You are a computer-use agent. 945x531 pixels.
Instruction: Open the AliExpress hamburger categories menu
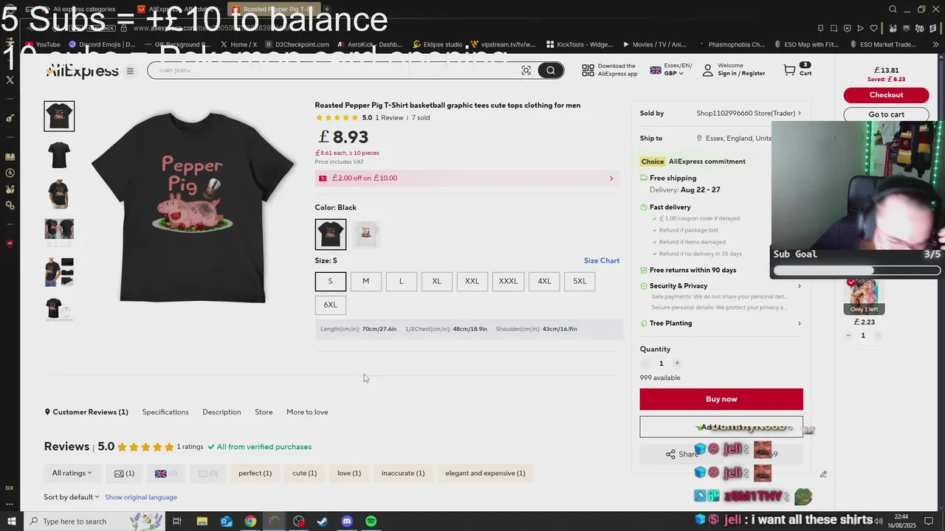130,71
